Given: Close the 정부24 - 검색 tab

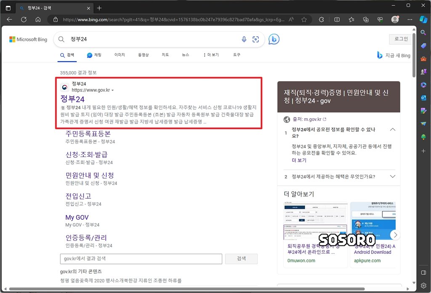Looking at the screenshot, I should tap(88, 8).
